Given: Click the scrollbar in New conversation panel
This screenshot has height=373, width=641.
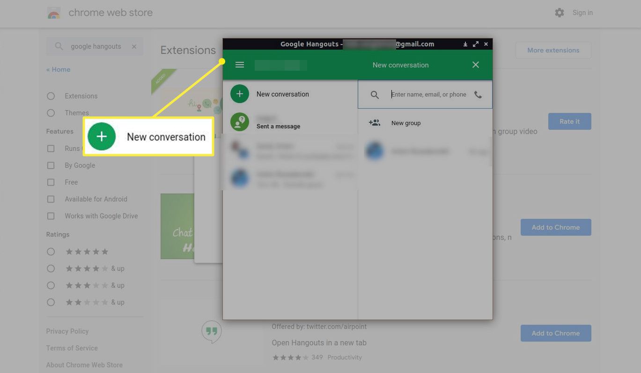Looking at the screenshot, I should [491, 151].
